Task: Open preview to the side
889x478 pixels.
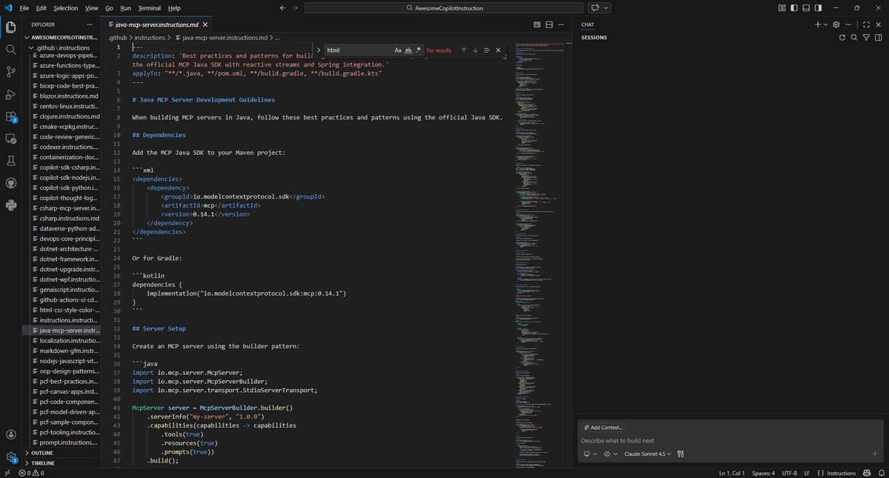Action: (536, 24)
